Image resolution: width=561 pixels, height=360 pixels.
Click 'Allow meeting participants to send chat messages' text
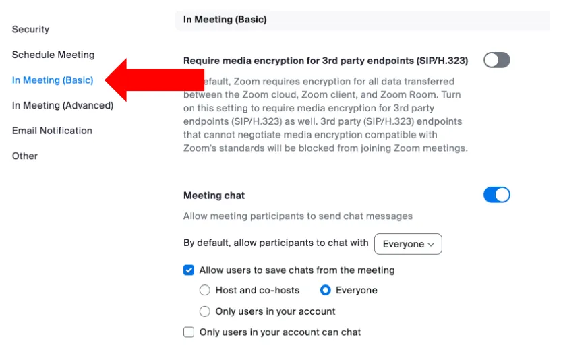pos(298,216)
